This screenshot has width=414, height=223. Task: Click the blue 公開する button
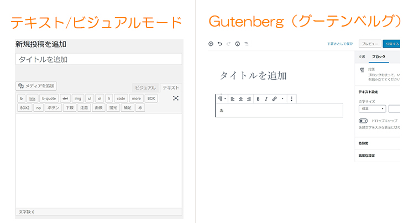click(x=391, y=44)
